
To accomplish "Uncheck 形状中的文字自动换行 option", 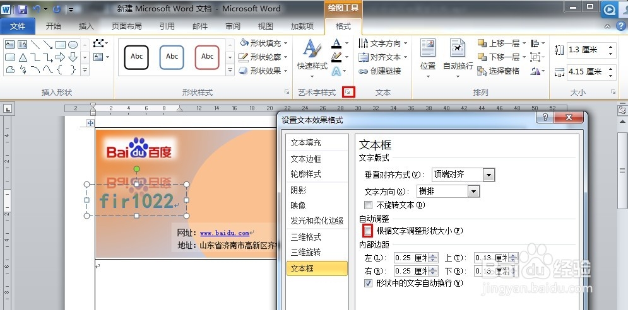I will (x=368, y=283).
